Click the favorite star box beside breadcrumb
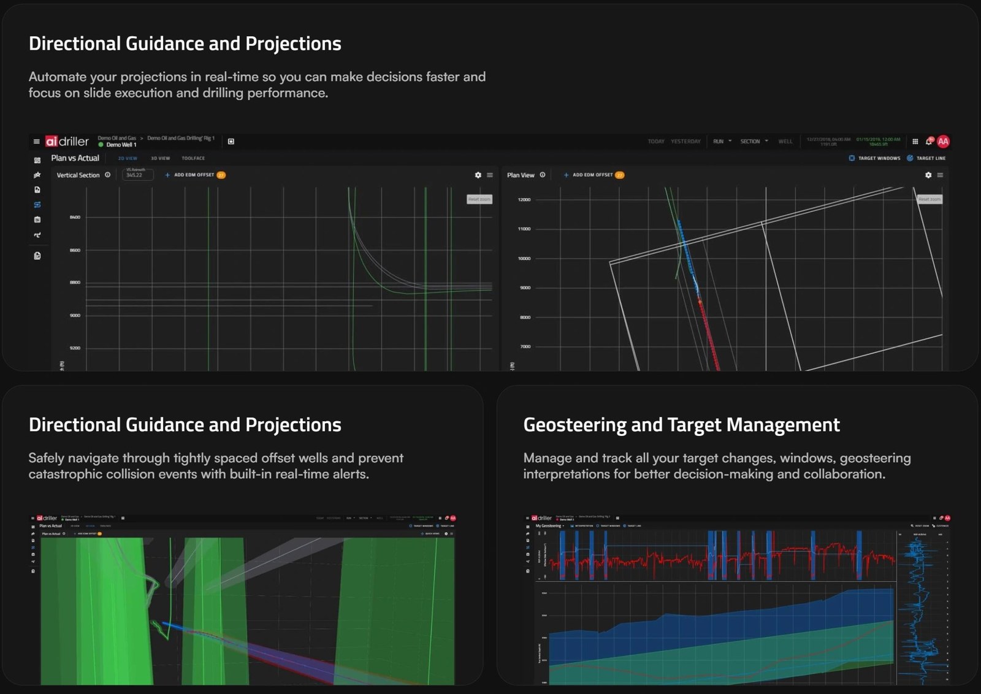 (x=231, y=142)
